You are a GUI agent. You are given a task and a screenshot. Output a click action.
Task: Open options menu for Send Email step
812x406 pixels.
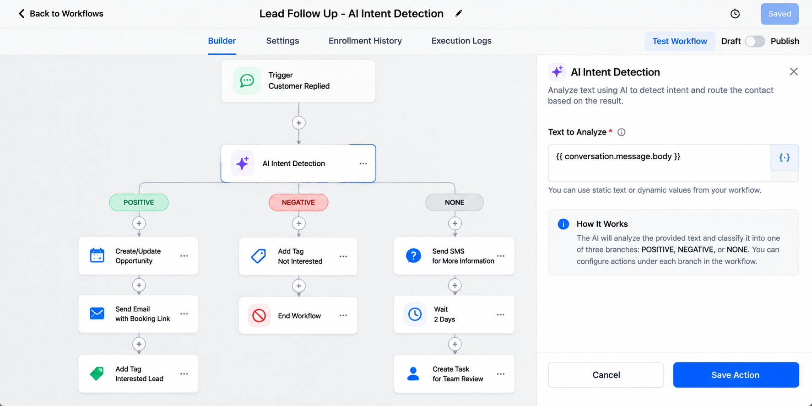click(184, 314)
